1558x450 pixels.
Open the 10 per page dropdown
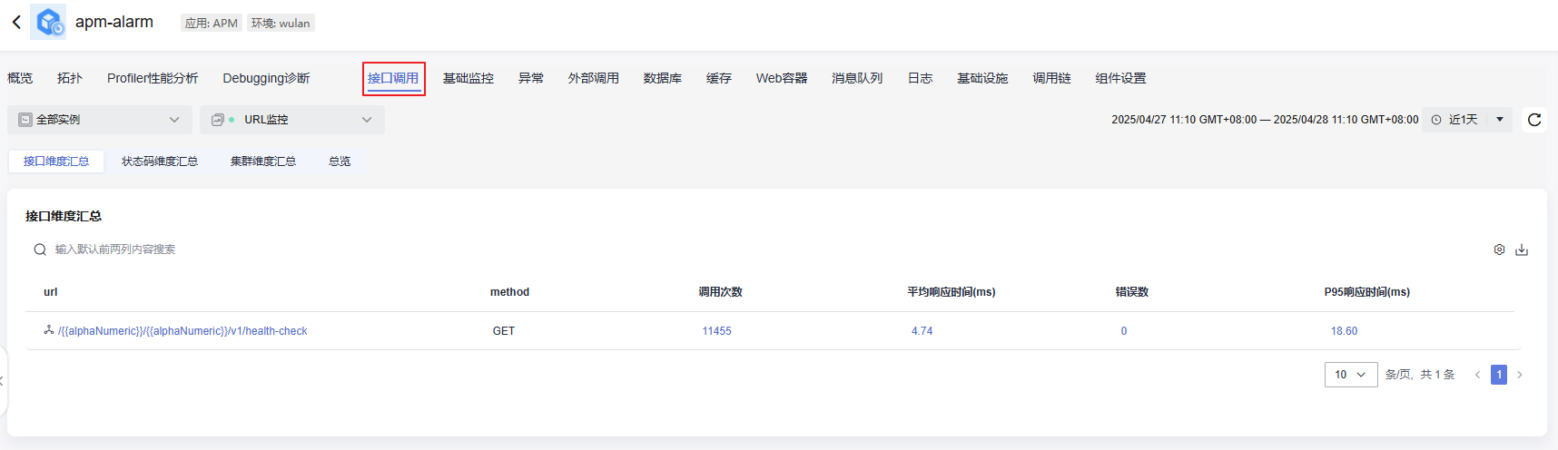click(x=1351, y=375)
